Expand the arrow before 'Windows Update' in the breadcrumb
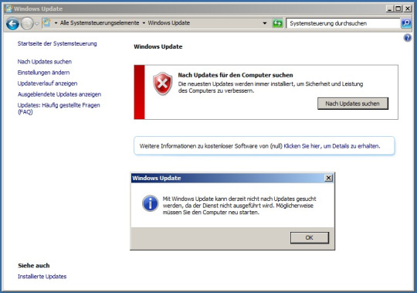 [x=144, y=23]
